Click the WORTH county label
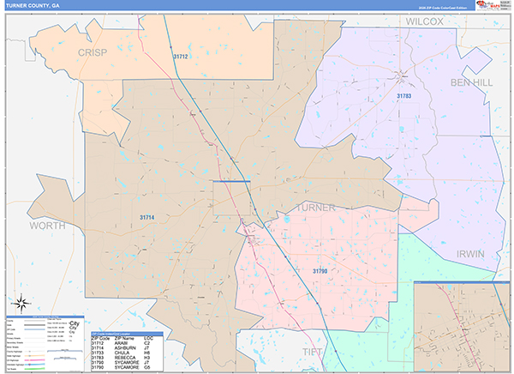The width and height of the screenshot is (514, 374). [47, 226]
